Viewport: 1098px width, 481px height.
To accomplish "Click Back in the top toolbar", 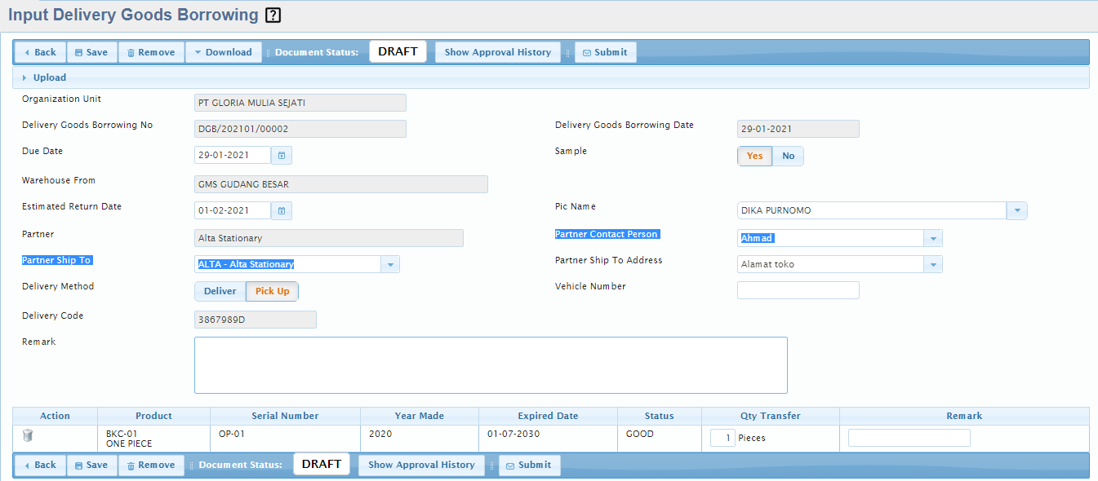I will 40,52.
